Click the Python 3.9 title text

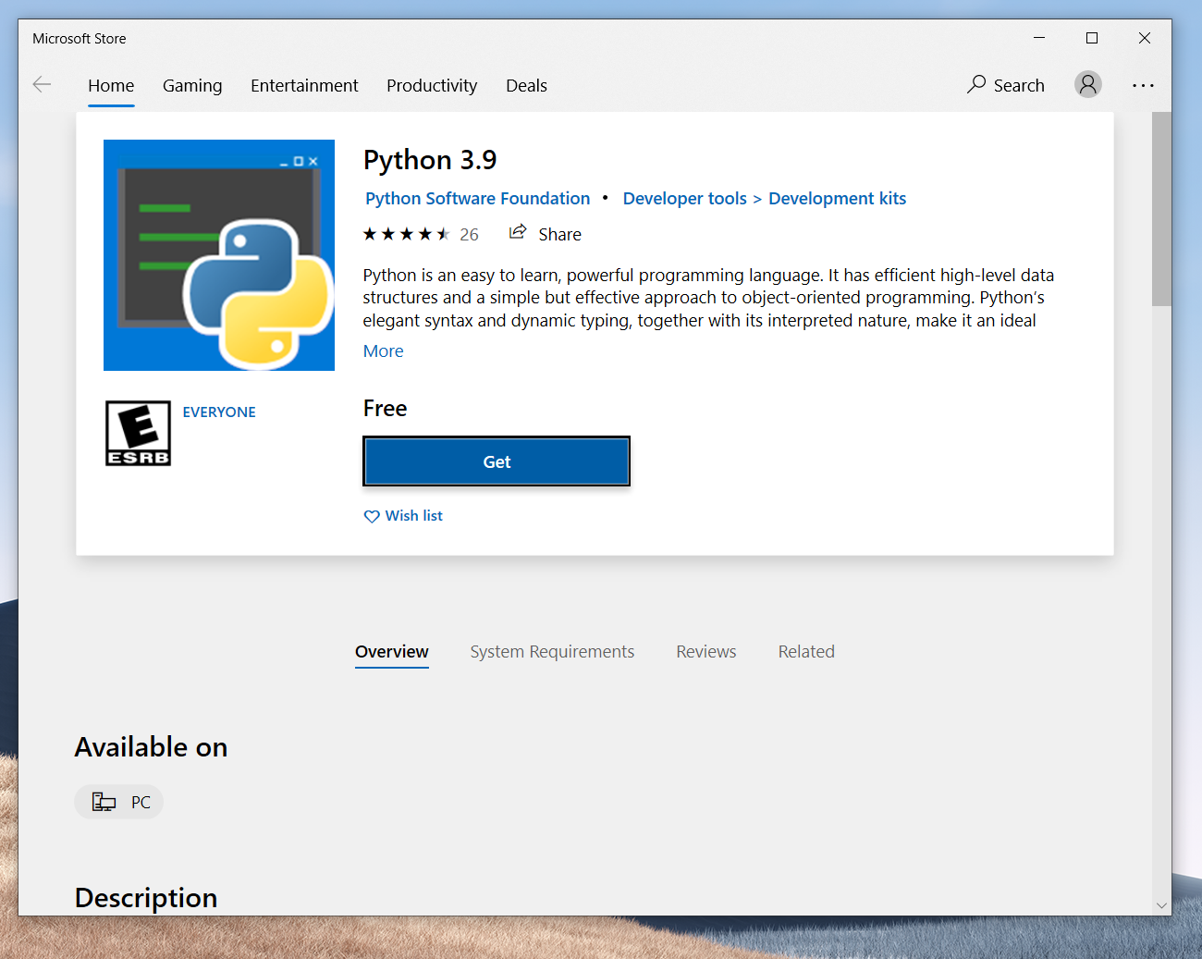point(430,160)
